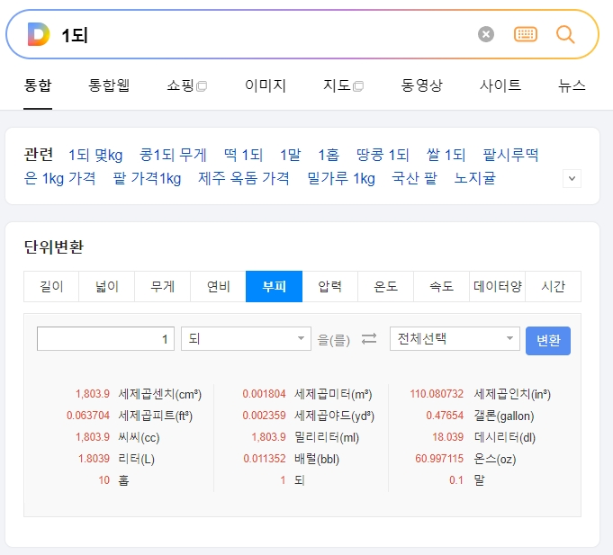Open related search 쌀 1되
Viewport: 613px width, 555px height.
(446, 155)
